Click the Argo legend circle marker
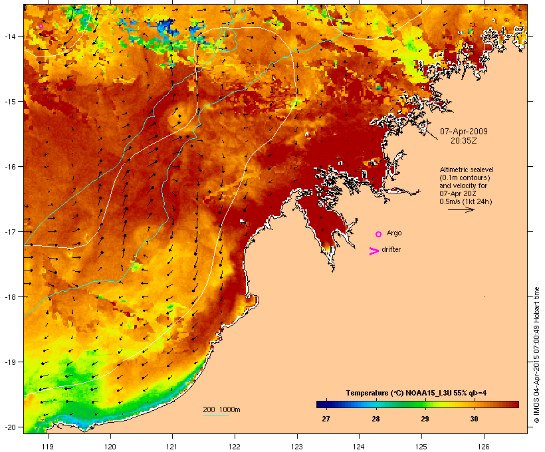This screenshot has width=545, height=452. [379, 235]
